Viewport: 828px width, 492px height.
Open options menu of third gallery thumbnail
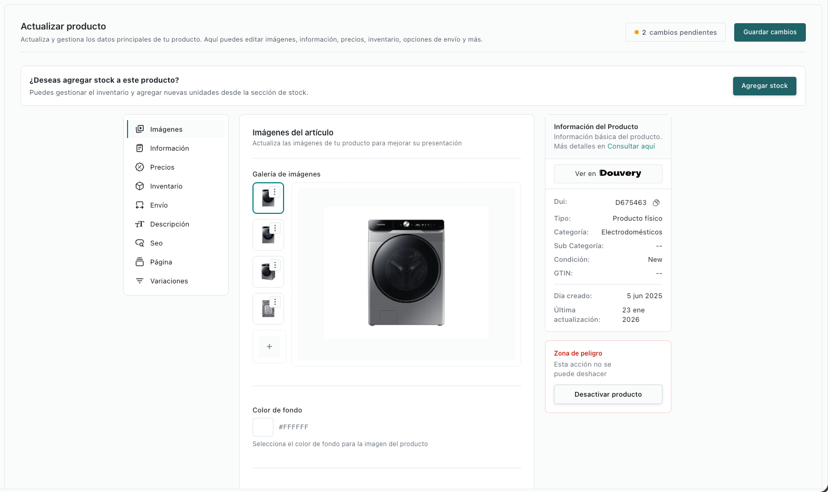275,265
